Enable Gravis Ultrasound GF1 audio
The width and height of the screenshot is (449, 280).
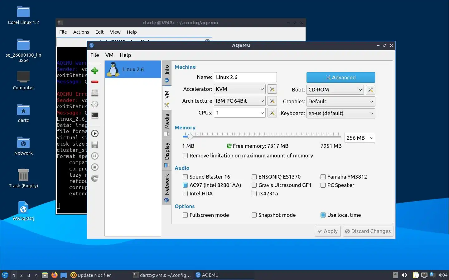254,185
